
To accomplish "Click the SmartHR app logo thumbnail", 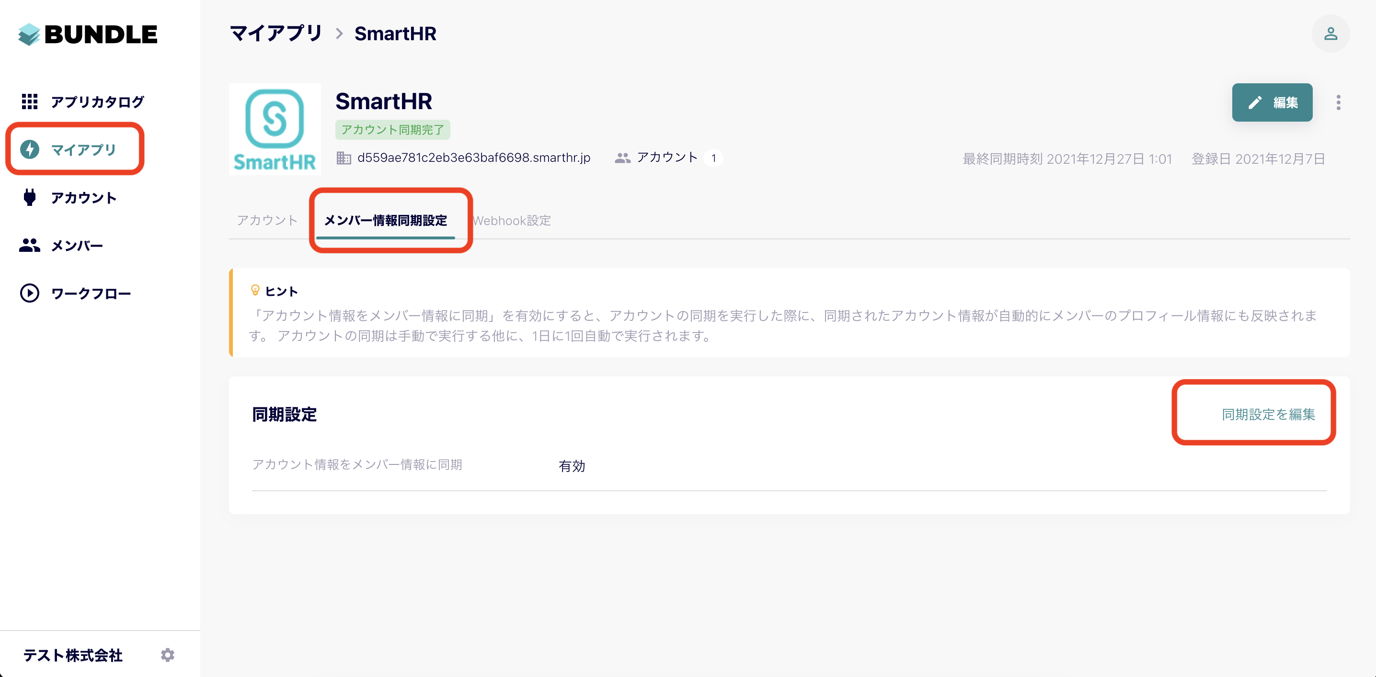I will tap(275, 129).
